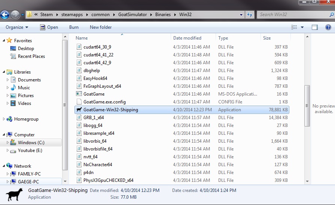
Task: Expand the Homegroup node
Action: point(4,119)
